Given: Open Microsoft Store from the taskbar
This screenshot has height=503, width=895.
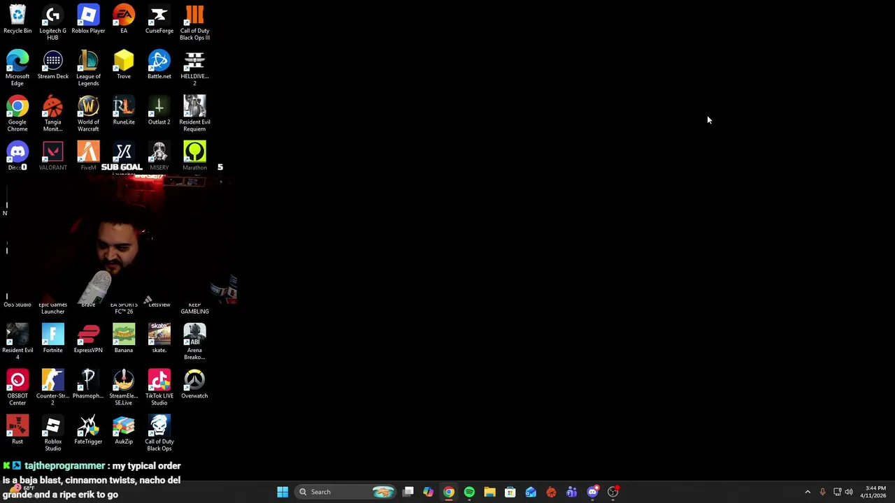Looking at the screenshot, I should click(510, 492).
